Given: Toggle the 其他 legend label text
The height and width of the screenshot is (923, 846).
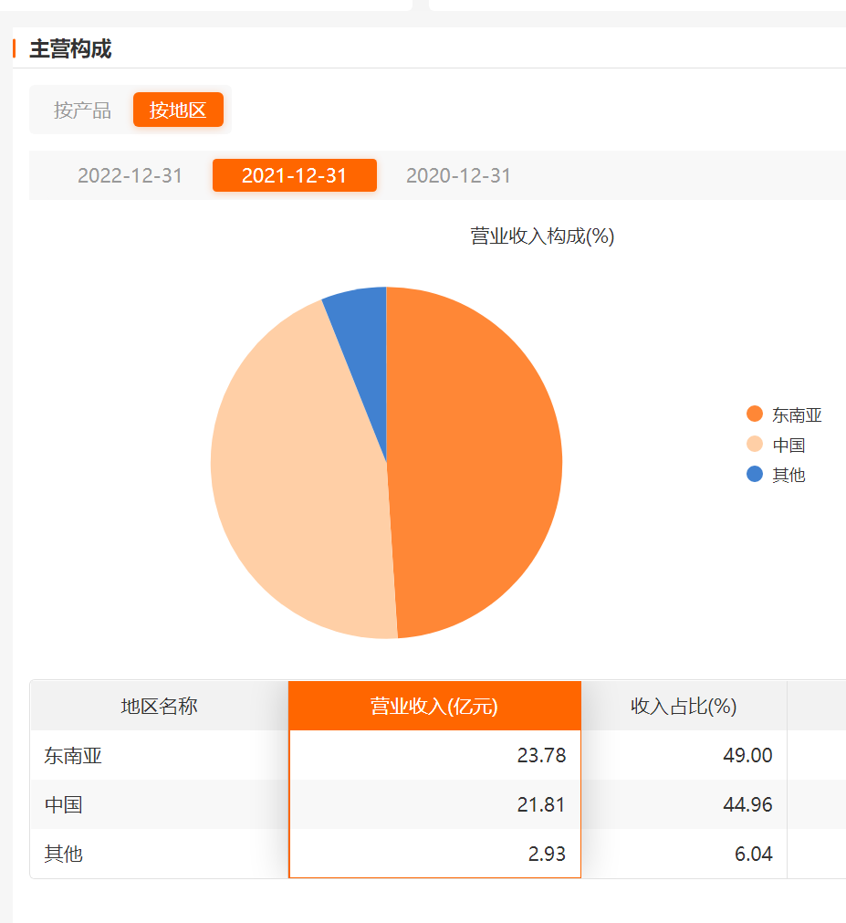Looking at the screenshot, I should tap(789, 476).
